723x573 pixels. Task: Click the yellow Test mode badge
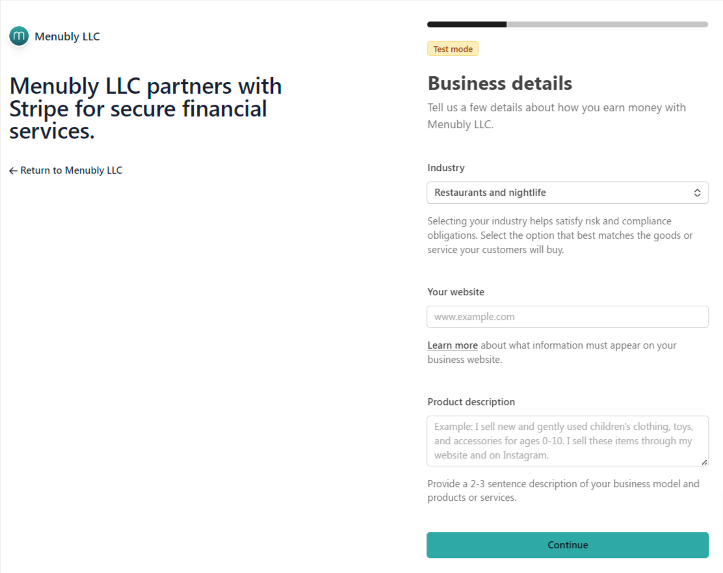(453, 49)
